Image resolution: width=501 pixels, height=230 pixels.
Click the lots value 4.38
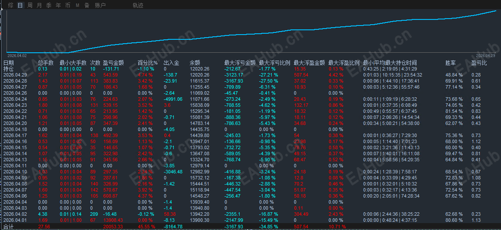42,214
